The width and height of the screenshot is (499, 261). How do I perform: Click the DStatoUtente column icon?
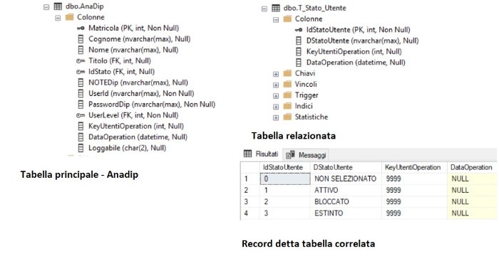[x=299, y=41]
